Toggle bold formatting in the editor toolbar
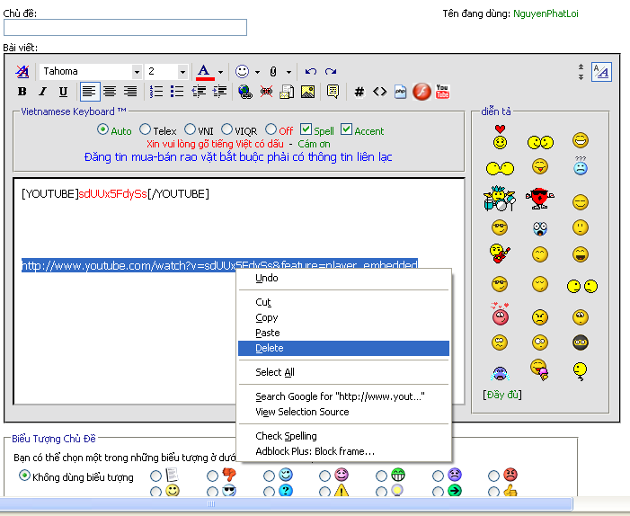This screenshot has width=630, height=516. click(22, 91)
